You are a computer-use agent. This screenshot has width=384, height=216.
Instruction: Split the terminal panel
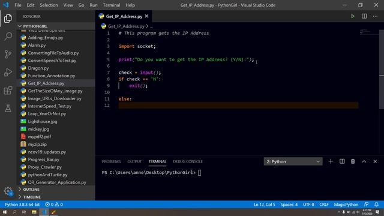click(x=342, y=161)
